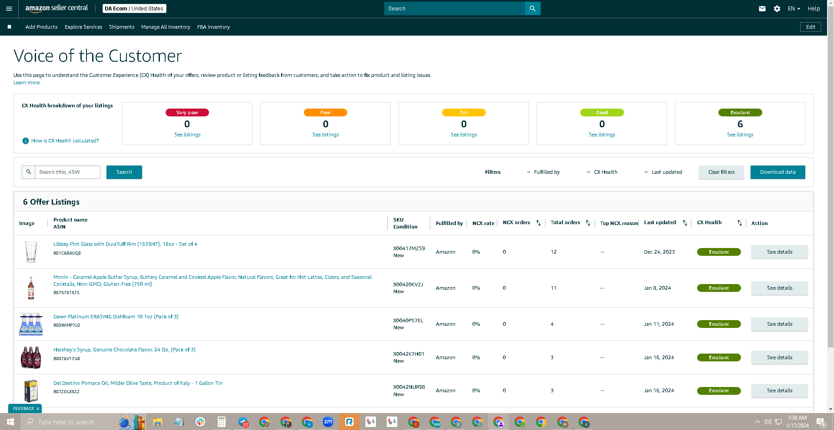
Task: Open the settings gear icon
Action: [777, 9]
